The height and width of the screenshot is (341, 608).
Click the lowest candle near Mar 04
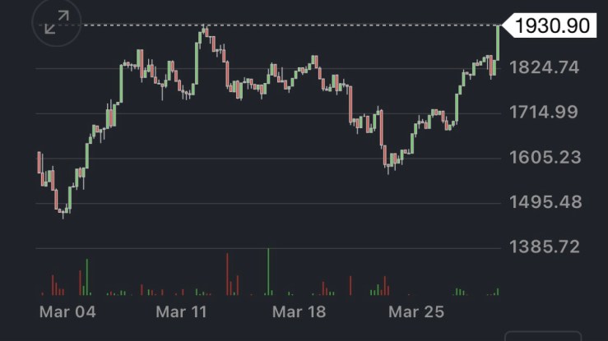[63, 212]
